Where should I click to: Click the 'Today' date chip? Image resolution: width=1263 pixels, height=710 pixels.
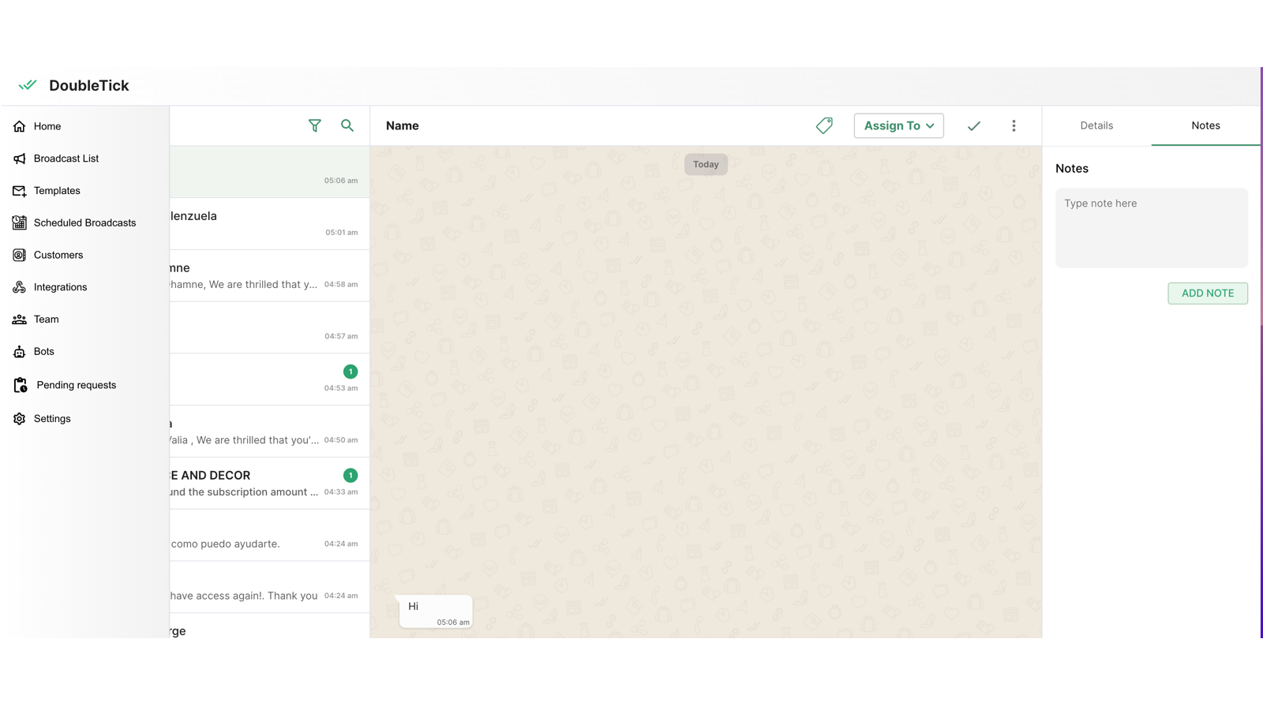(706, 164)
